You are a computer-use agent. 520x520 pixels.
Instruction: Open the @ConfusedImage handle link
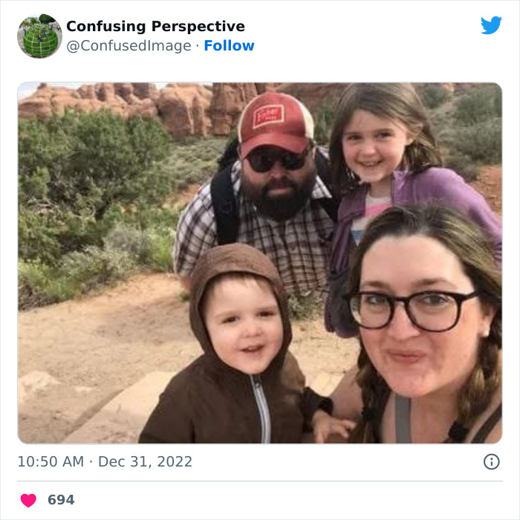point(129,45)
